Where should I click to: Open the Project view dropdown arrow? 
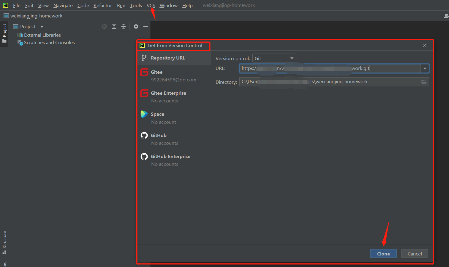point(42,27)
